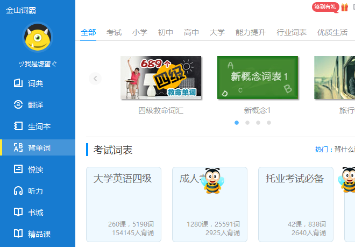Screen dimensions: 355x247
Task: Select the second carousel page dot
Action: coord(247,123)
